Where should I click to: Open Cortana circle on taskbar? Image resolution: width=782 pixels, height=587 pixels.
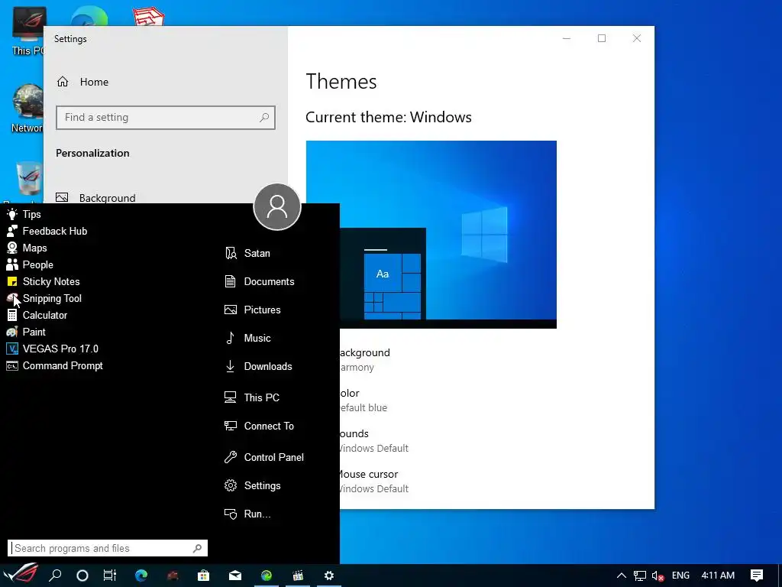pos(82,576)
